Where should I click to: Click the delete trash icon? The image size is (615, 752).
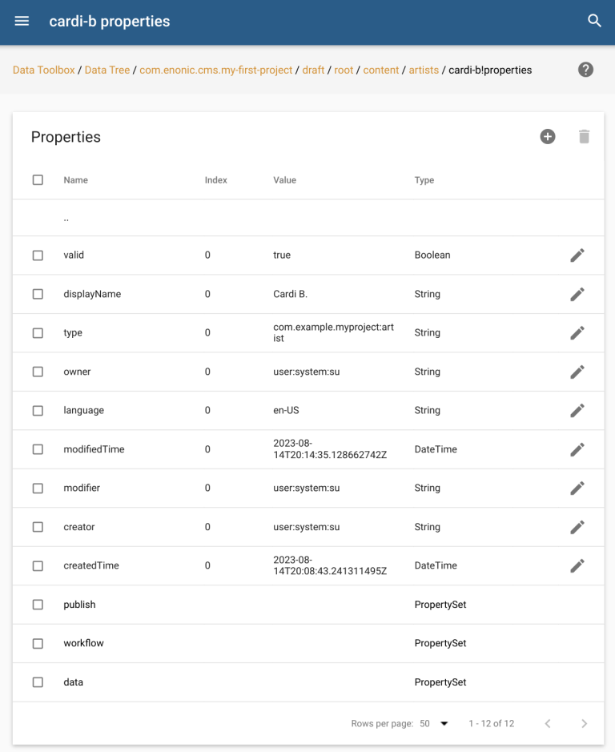point(584,137)
